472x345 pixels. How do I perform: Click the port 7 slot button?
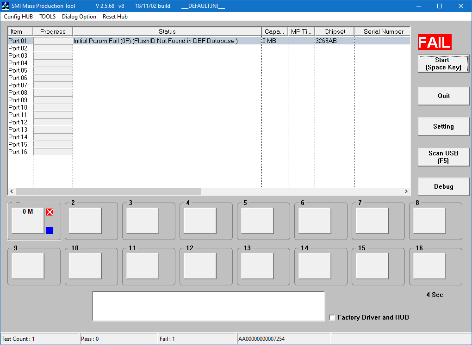pyautogui.click(x=372, y=221)
